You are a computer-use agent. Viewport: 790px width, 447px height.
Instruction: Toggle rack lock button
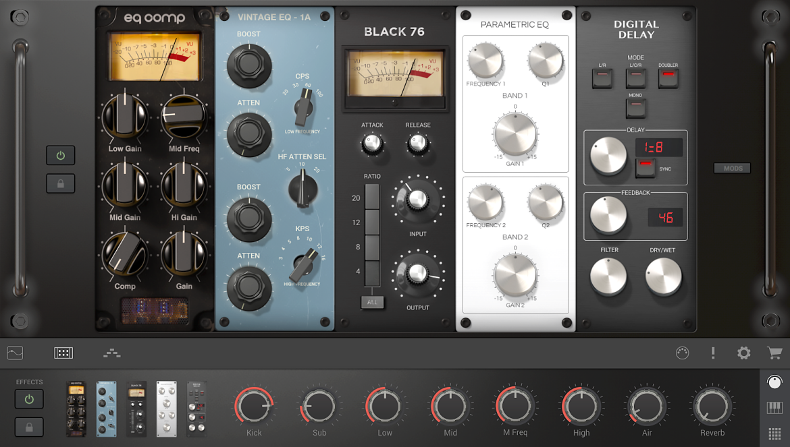pyautogui.click(x=61, y=183)
